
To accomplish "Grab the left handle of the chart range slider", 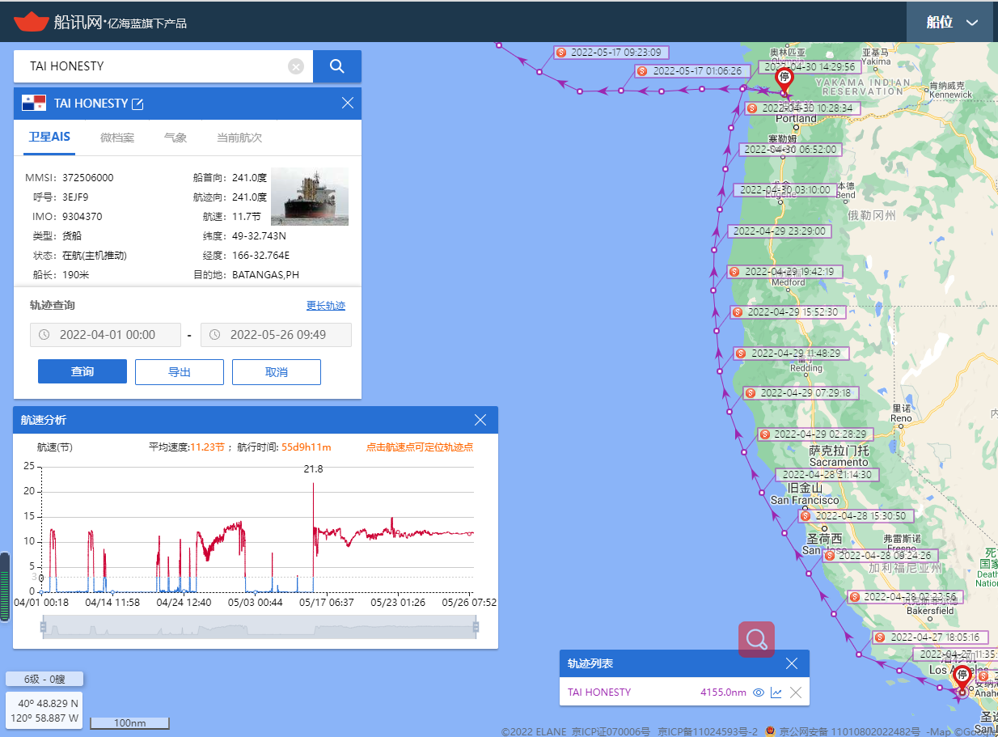I will (44, 627).
